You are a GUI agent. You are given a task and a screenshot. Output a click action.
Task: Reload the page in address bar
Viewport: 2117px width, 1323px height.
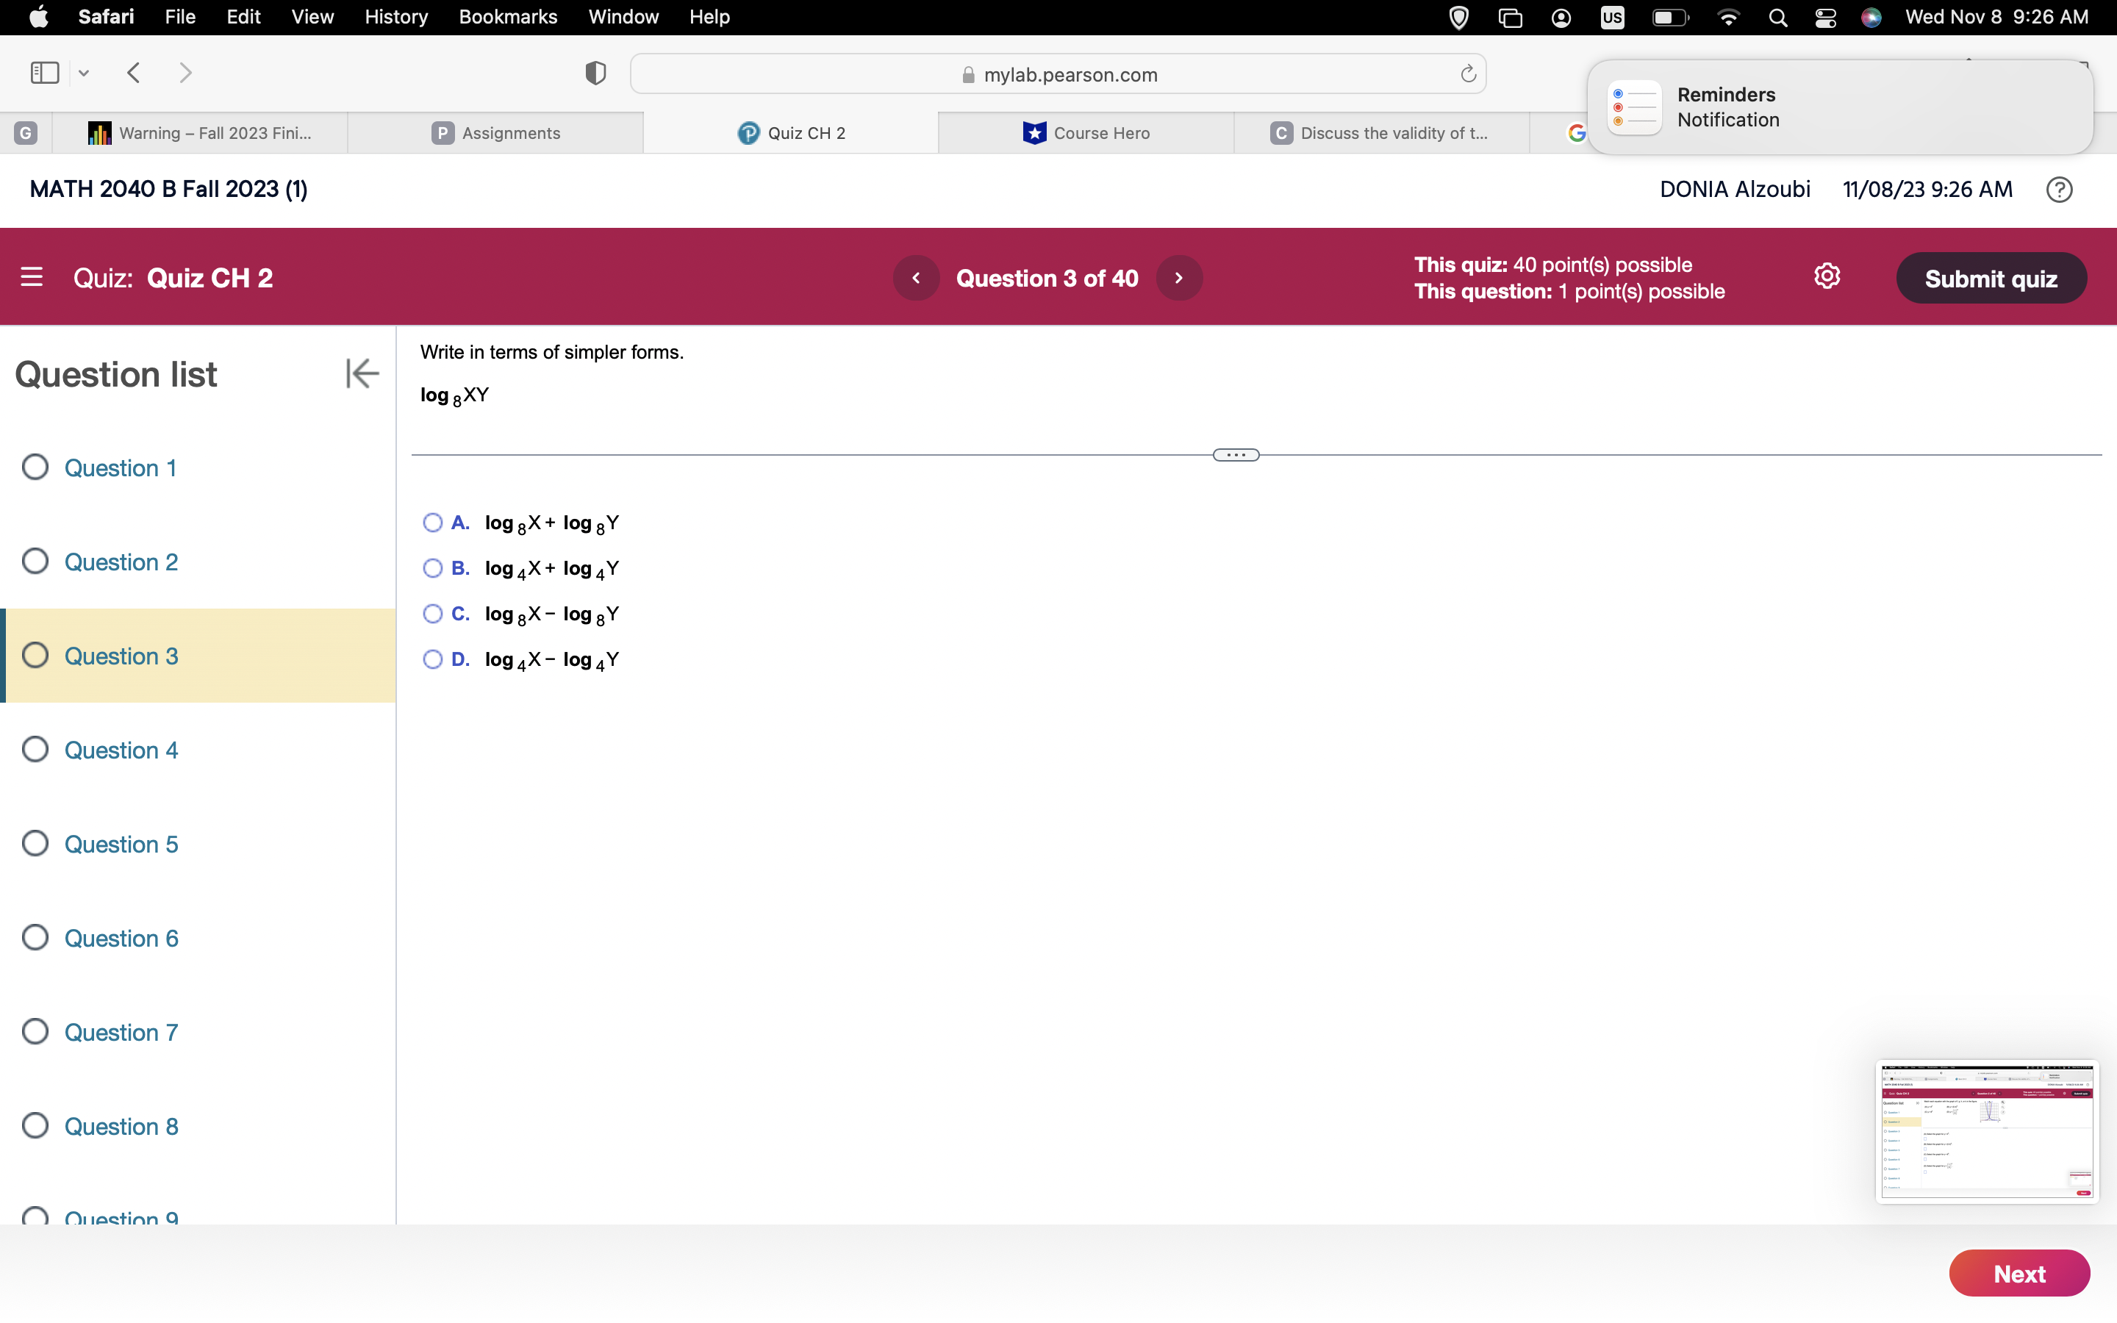coord(1468,74)
